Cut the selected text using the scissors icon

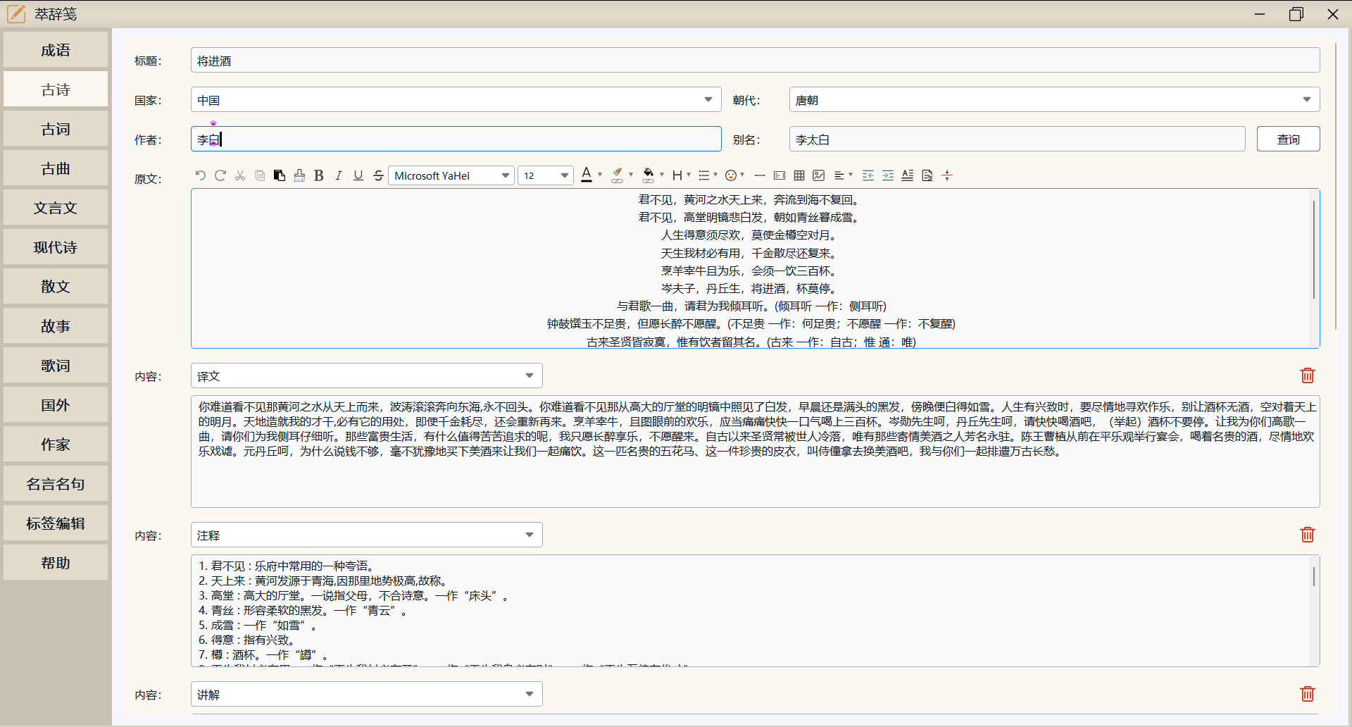point(240,175)
